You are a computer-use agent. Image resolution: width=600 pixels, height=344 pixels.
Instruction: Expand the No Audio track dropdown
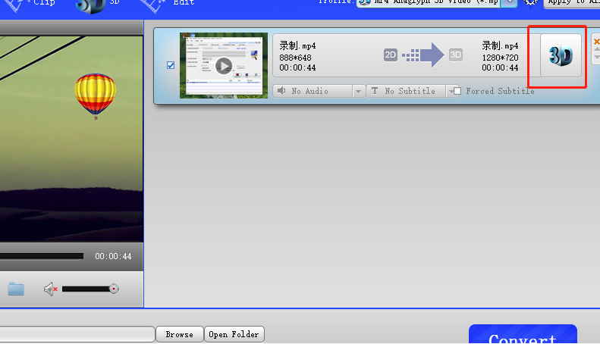(358, 92)
